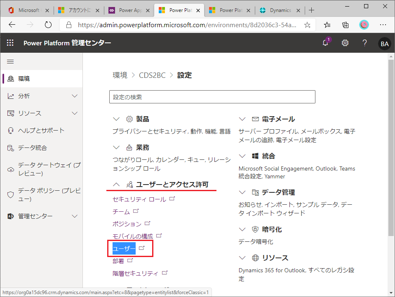This screenshot has height=297, width=395.
Task: Switch to the アカウント browser tab
Action: [79, 10]
